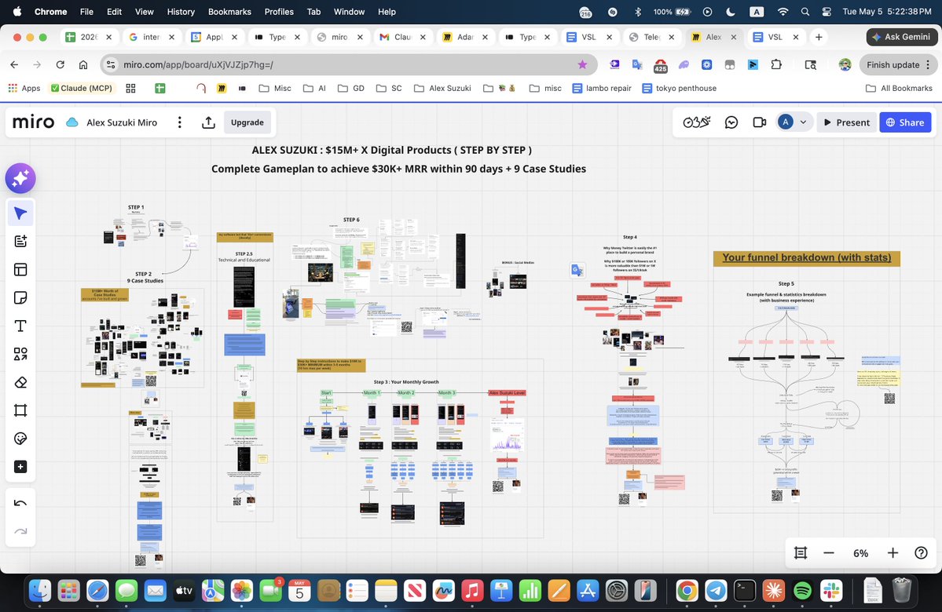The image size is (942, 612).
Task: Expand the SC bookmark folder
Action: pyautogui.click(x=390, y=88)
